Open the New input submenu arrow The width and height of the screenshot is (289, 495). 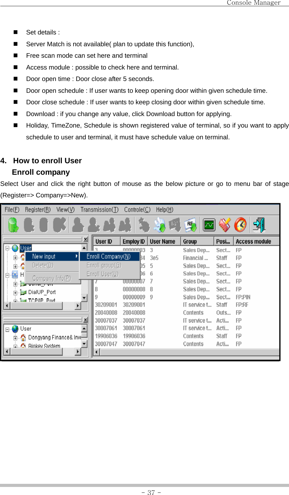click(76, 256)
